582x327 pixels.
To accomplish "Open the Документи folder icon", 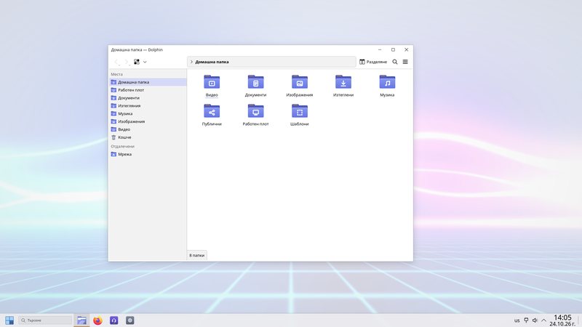I will [256, 82].
